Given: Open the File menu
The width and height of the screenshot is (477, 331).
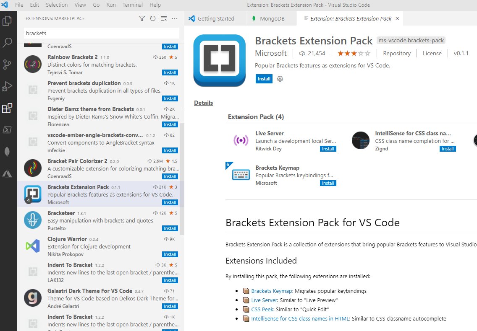Looking at the screenshot, I should [19, 5].
